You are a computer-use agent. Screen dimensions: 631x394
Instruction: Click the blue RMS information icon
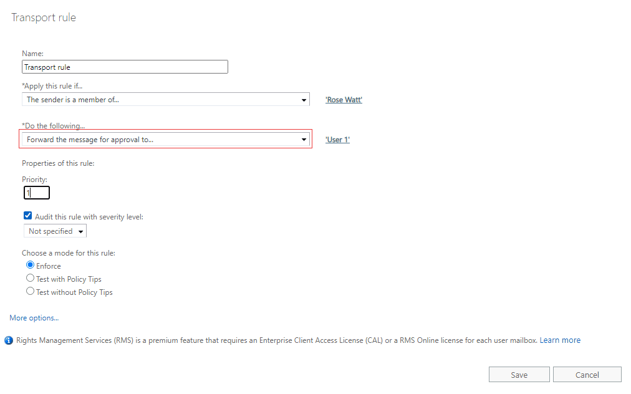point(9,340)
